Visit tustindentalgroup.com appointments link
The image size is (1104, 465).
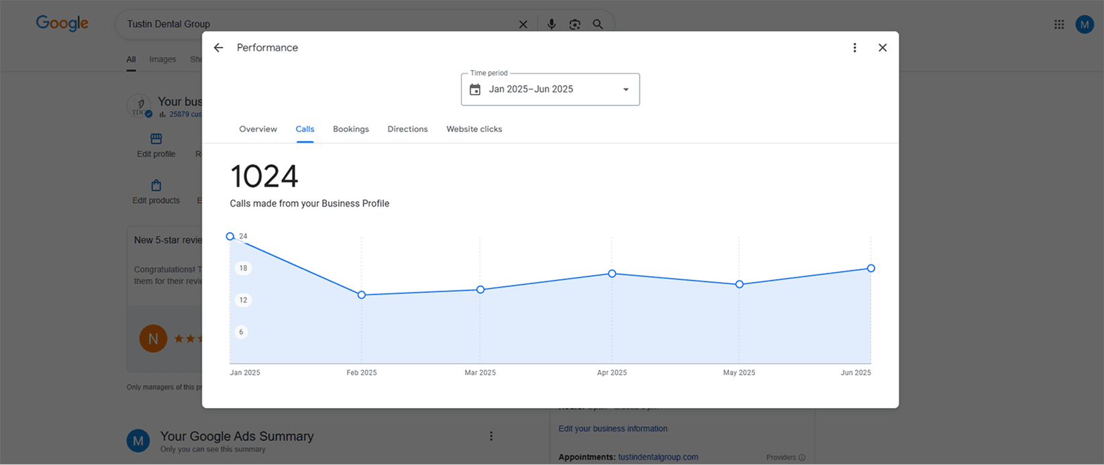(658, 457)
